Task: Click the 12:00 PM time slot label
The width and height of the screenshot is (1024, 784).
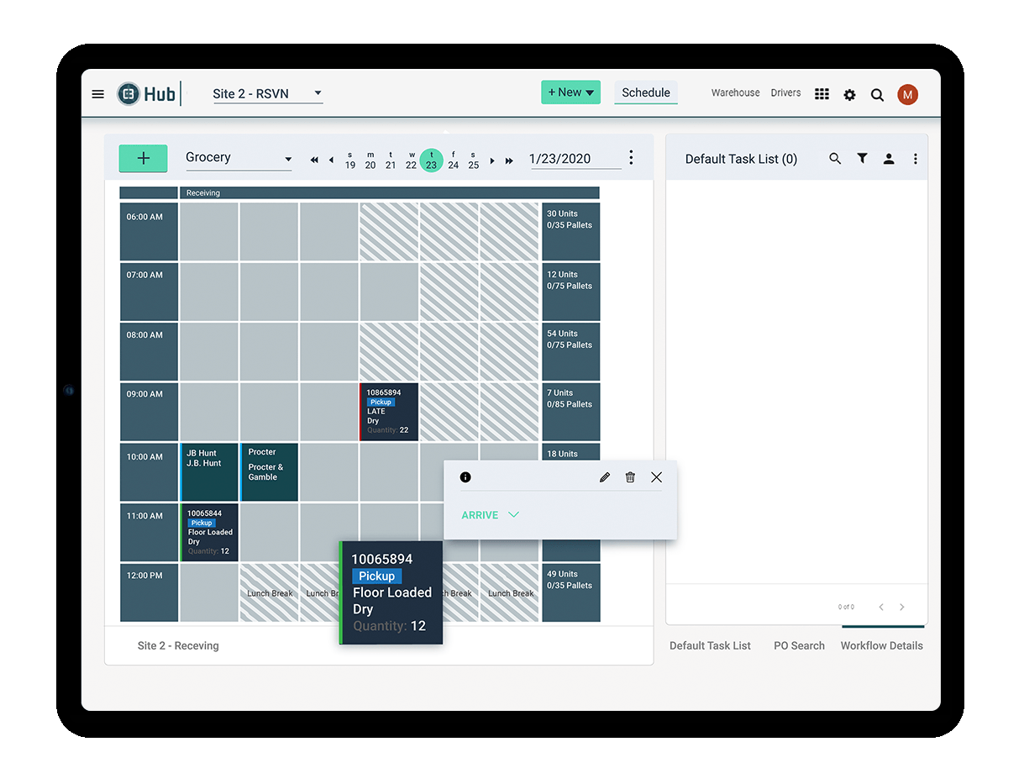Action: pyautogui.click(x=149, y=592)
